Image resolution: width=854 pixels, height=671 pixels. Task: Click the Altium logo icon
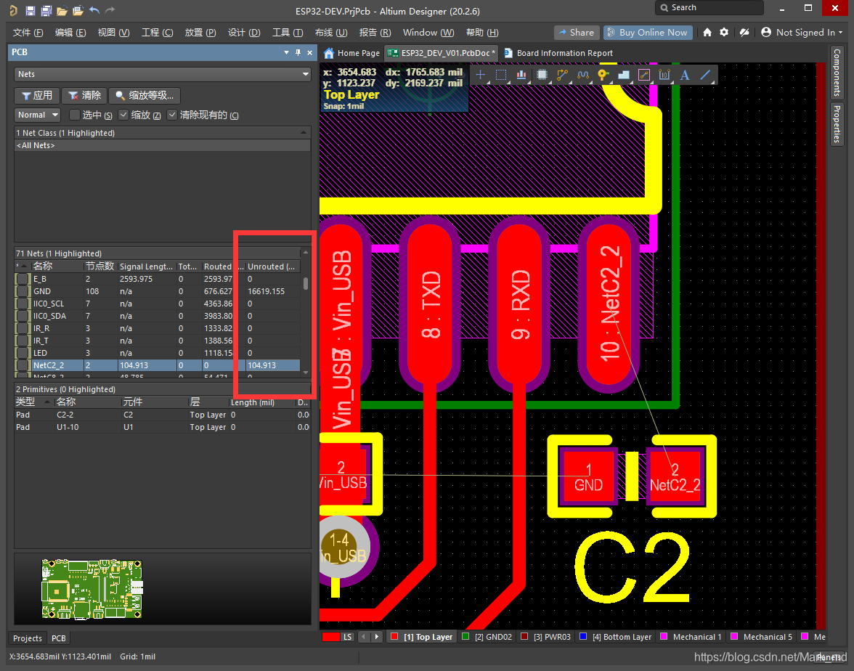pyautogui.click(x=14, y=10)
